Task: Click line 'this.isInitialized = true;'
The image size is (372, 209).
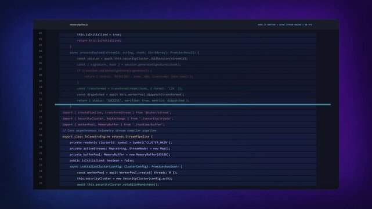Action: coord(99,35)
